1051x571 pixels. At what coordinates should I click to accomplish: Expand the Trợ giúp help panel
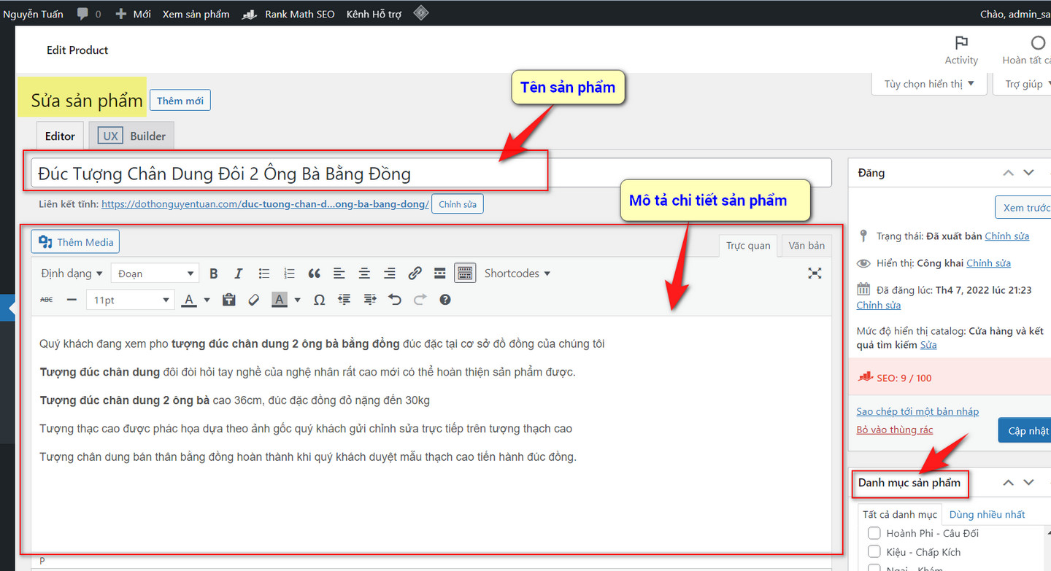(1022, 84)
